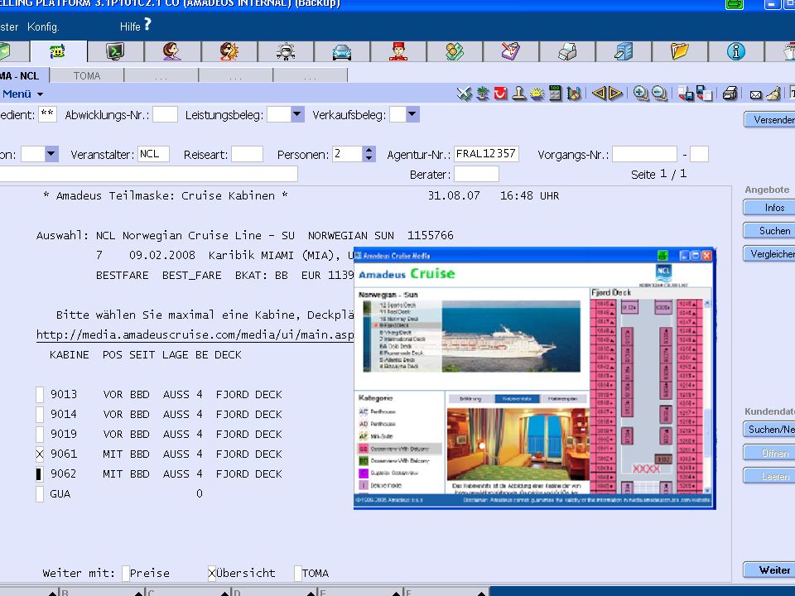795x596 pixels.
Task: Open the command terminal monitor icon
Action: pyautogui.click(x=115, y=51)
